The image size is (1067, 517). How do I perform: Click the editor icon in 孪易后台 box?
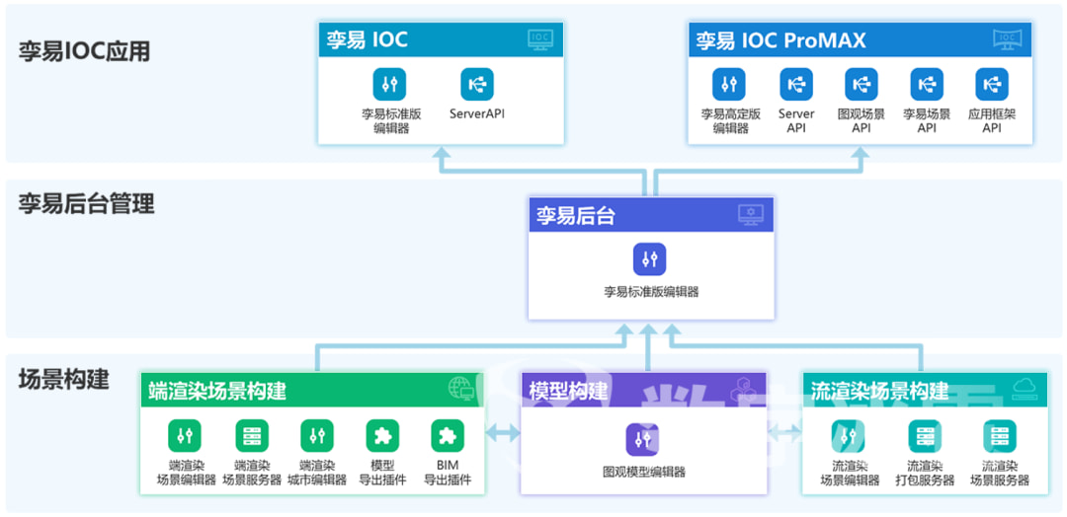pyautogui.click(x=650, y=259)
